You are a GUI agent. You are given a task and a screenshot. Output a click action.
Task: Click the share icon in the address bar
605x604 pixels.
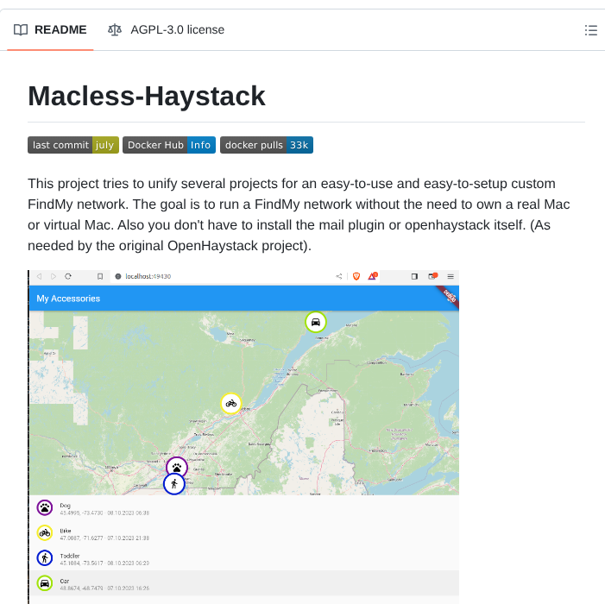(339, 276)
